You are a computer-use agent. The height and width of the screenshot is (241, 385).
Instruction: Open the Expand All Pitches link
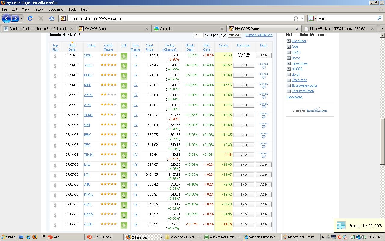tap(259, 35)
